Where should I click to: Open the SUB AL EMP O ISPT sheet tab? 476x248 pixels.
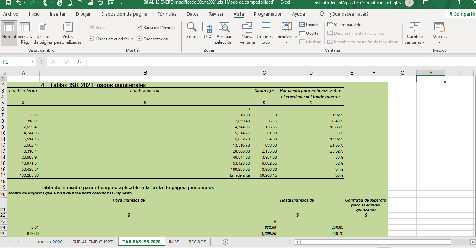92,242
